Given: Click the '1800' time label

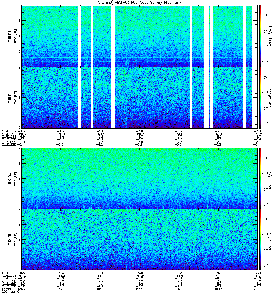Looking at the screenshot, I should coord(21,289).
